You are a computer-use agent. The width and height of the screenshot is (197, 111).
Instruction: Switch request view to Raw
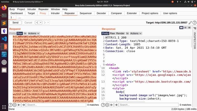20,33
